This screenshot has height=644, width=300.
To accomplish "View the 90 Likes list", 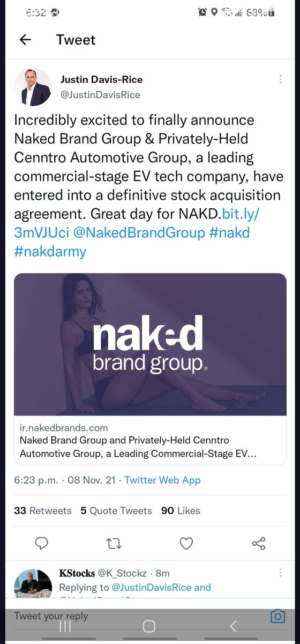I will pos(181,510).
